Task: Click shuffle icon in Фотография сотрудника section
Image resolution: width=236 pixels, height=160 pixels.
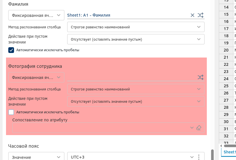Action: coord(201,77)
